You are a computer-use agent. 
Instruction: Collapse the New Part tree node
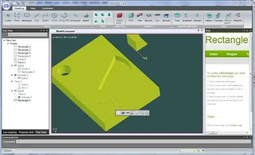pyautogui.click(x=4, y=40)
